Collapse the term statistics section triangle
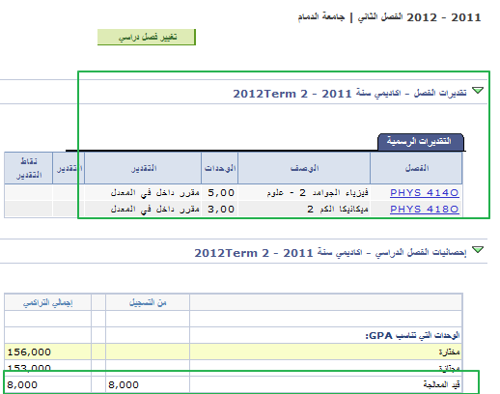 478,249
